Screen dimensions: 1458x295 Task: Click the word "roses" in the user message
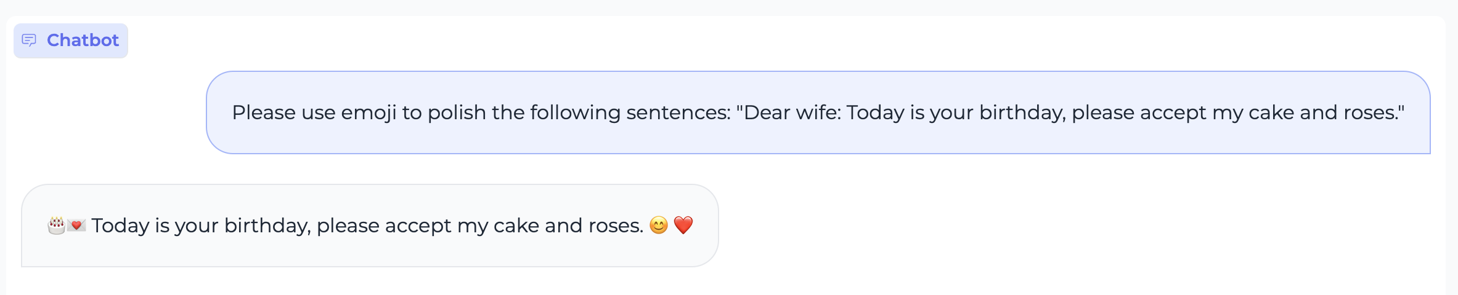[1370, 112]
